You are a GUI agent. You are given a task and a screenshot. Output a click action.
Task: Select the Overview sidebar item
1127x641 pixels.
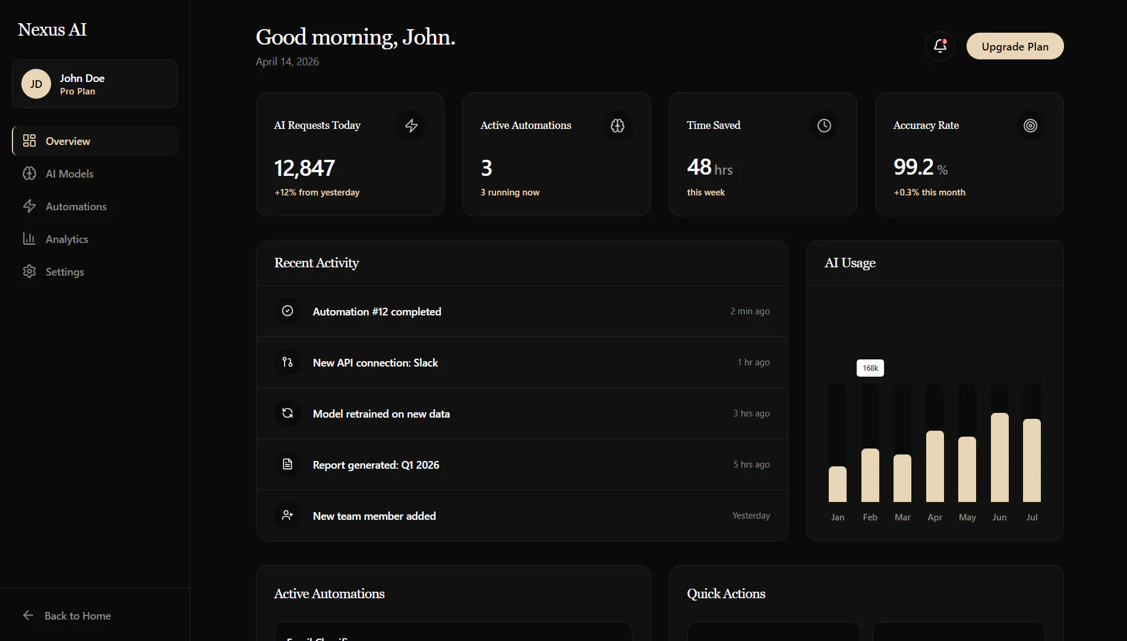point(95,141)
